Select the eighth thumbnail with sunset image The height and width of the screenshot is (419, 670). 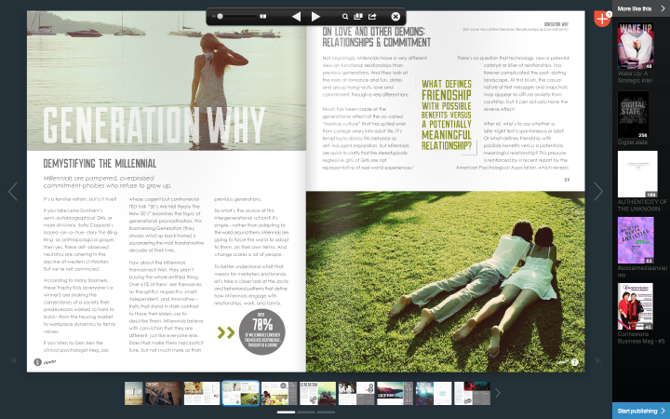tap(395, 393)
